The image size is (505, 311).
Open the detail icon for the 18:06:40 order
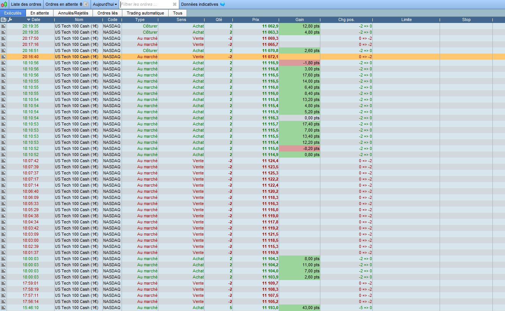pos(3,191)
